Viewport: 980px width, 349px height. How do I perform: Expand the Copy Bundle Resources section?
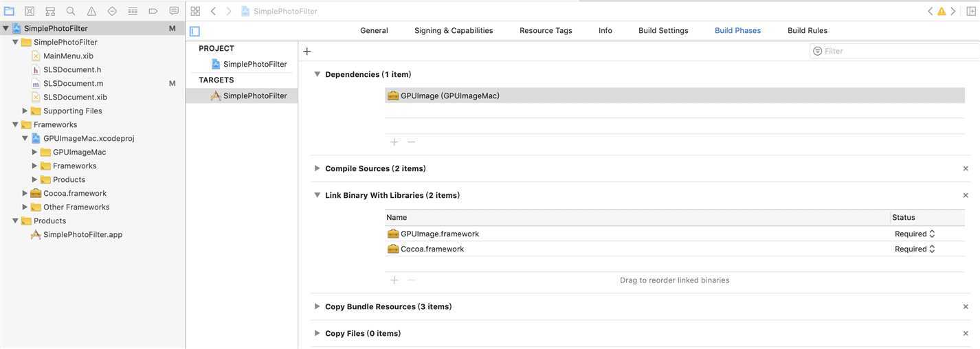(x=317, y=306)
